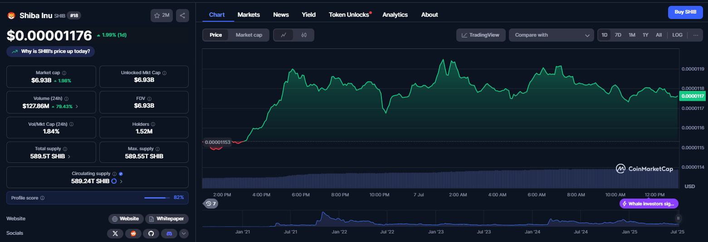
Task: Click the Unlocked Mkt Cap info icon
Action: tap(165, 73)
